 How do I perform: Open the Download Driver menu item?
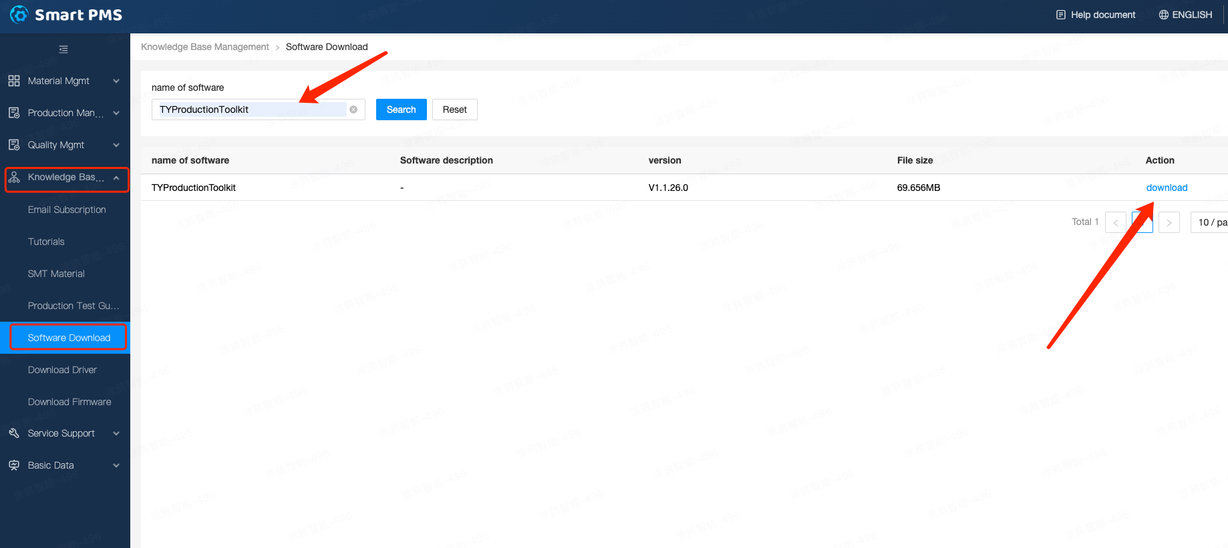62,370
